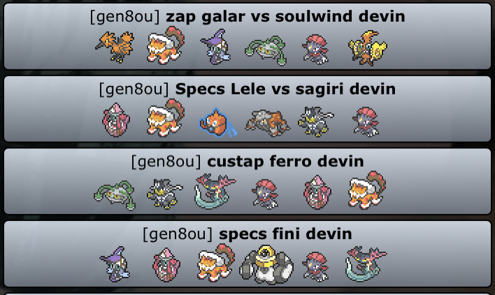Click Weavile icon in zap galar team
The width and height of the screenshot is (495, 295).
tap(316, 50)
